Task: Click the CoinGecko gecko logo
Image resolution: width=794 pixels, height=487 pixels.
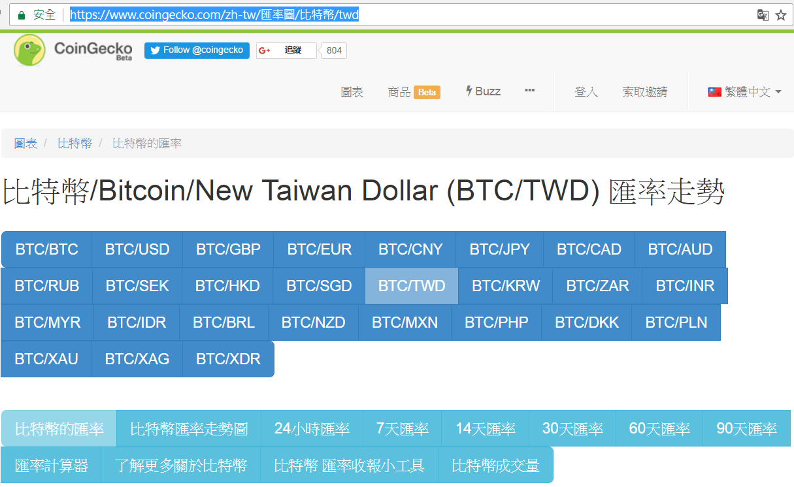Action: pyautogui.click(x=28, y=50)
